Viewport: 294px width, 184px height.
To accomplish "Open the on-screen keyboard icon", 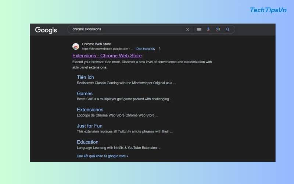I will click(199, 29).
